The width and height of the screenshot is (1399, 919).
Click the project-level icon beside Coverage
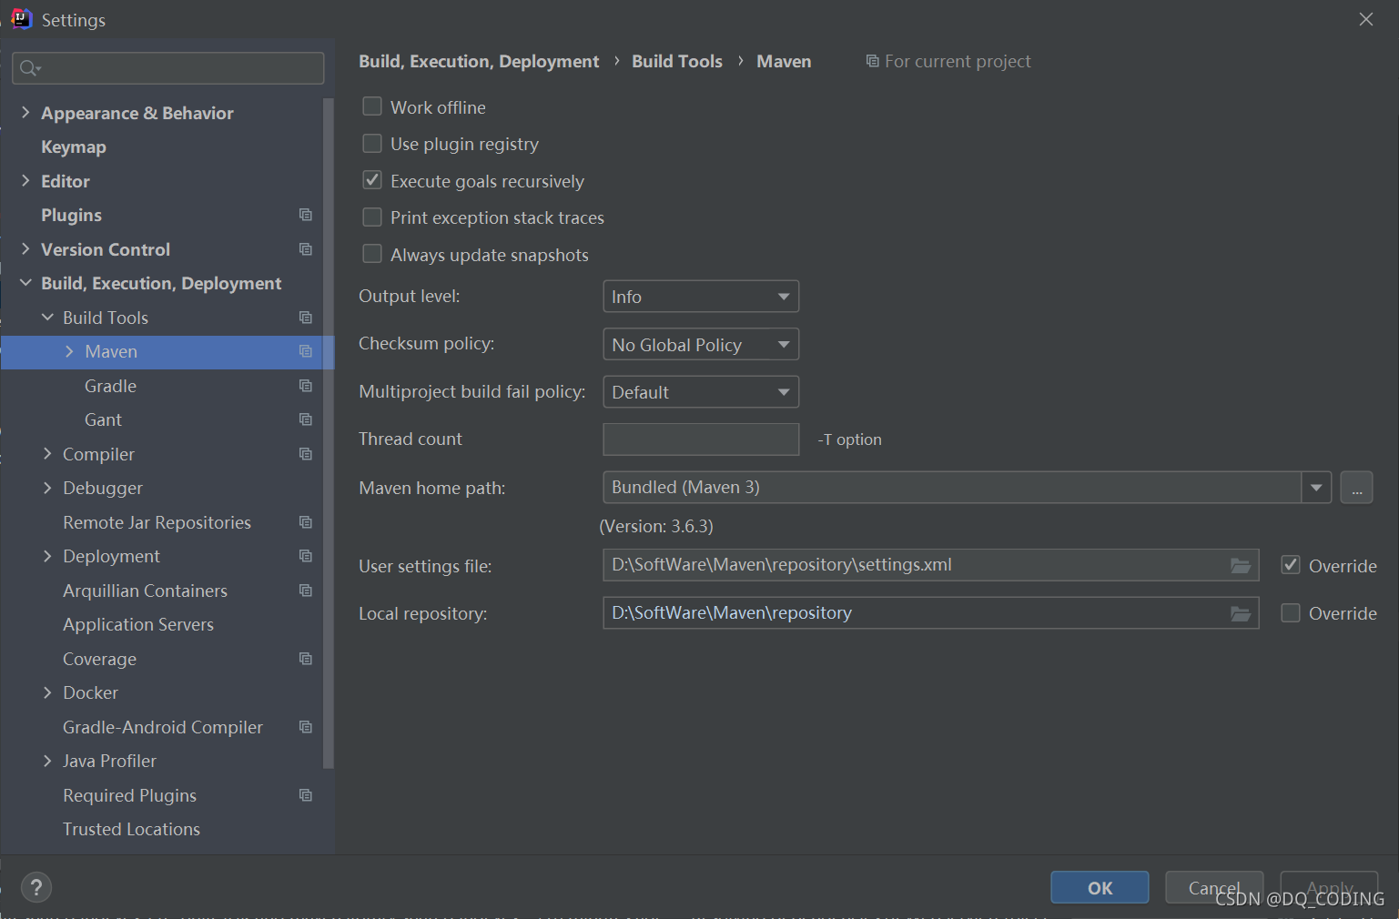[x=306, y=659]
